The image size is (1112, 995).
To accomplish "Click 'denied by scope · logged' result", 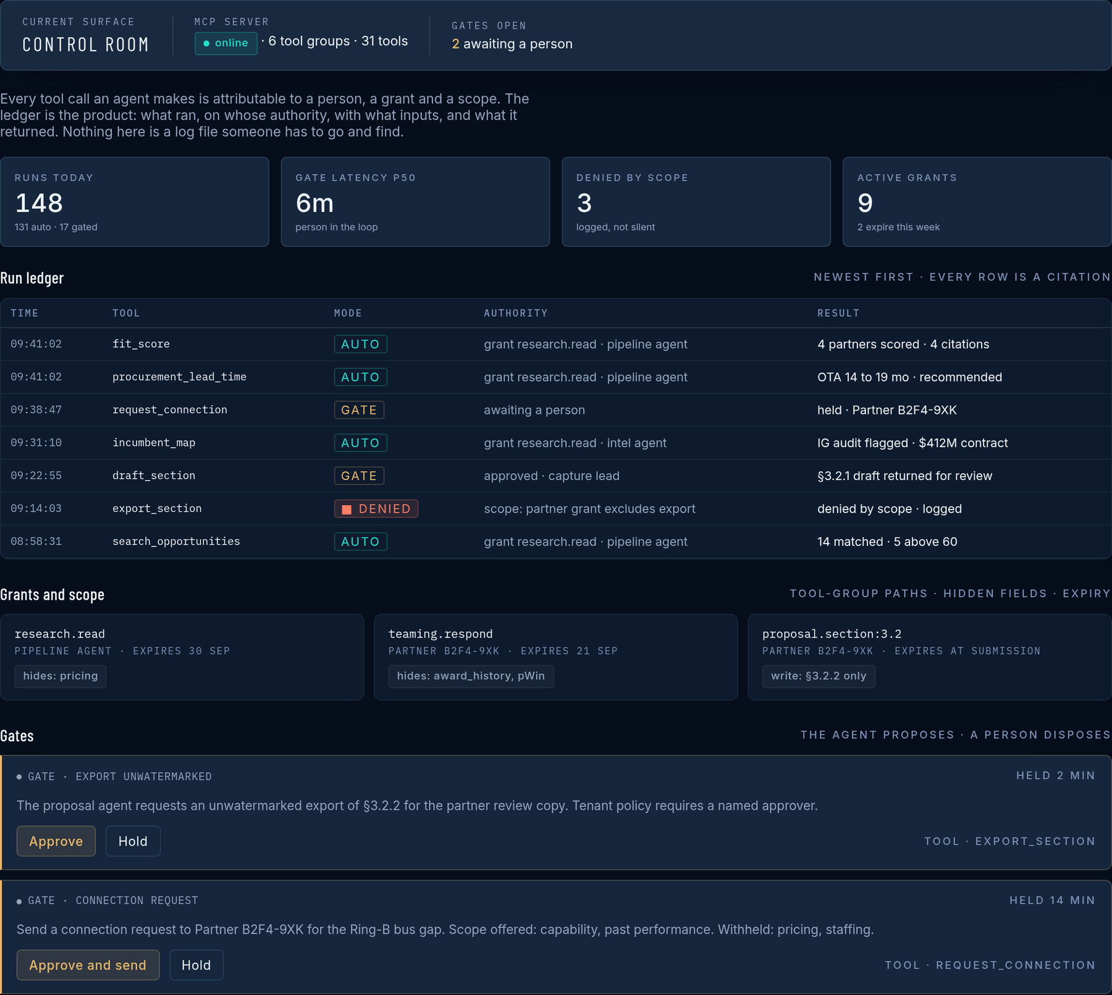I will point(890,508).
